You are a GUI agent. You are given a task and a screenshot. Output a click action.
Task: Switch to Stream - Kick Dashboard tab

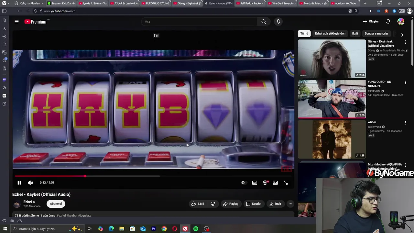(61, 3)
